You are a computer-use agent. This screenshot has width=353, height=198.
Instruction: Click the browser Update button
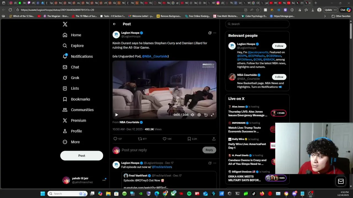[331, 10]
